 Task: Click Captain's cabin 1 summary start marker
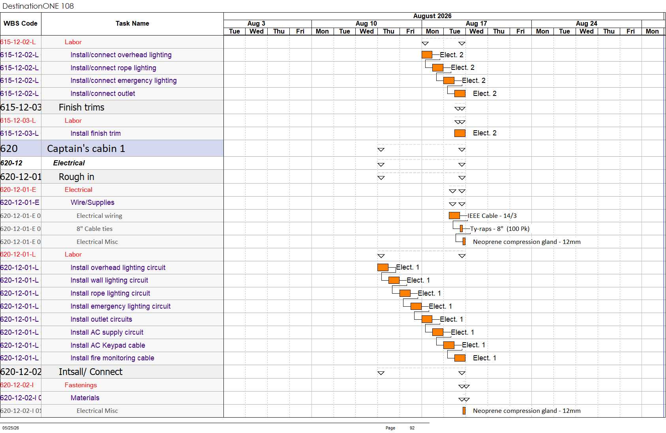[381, 150]
